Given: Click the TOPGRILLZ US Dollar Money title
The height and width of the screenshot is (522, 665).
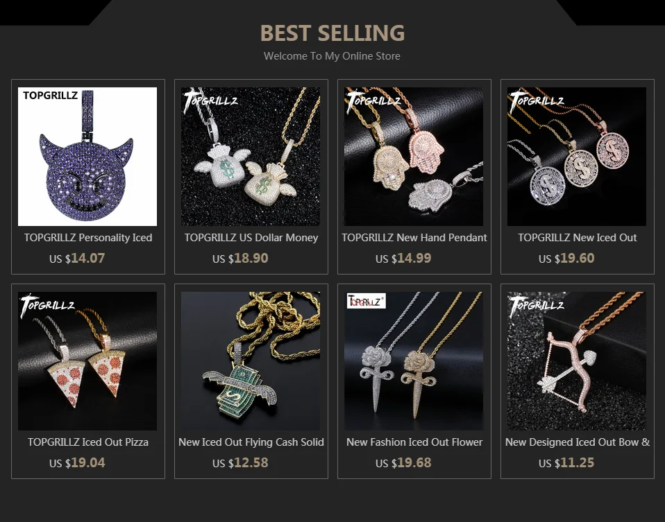Looking at the screenshot, I should point(251,238).
